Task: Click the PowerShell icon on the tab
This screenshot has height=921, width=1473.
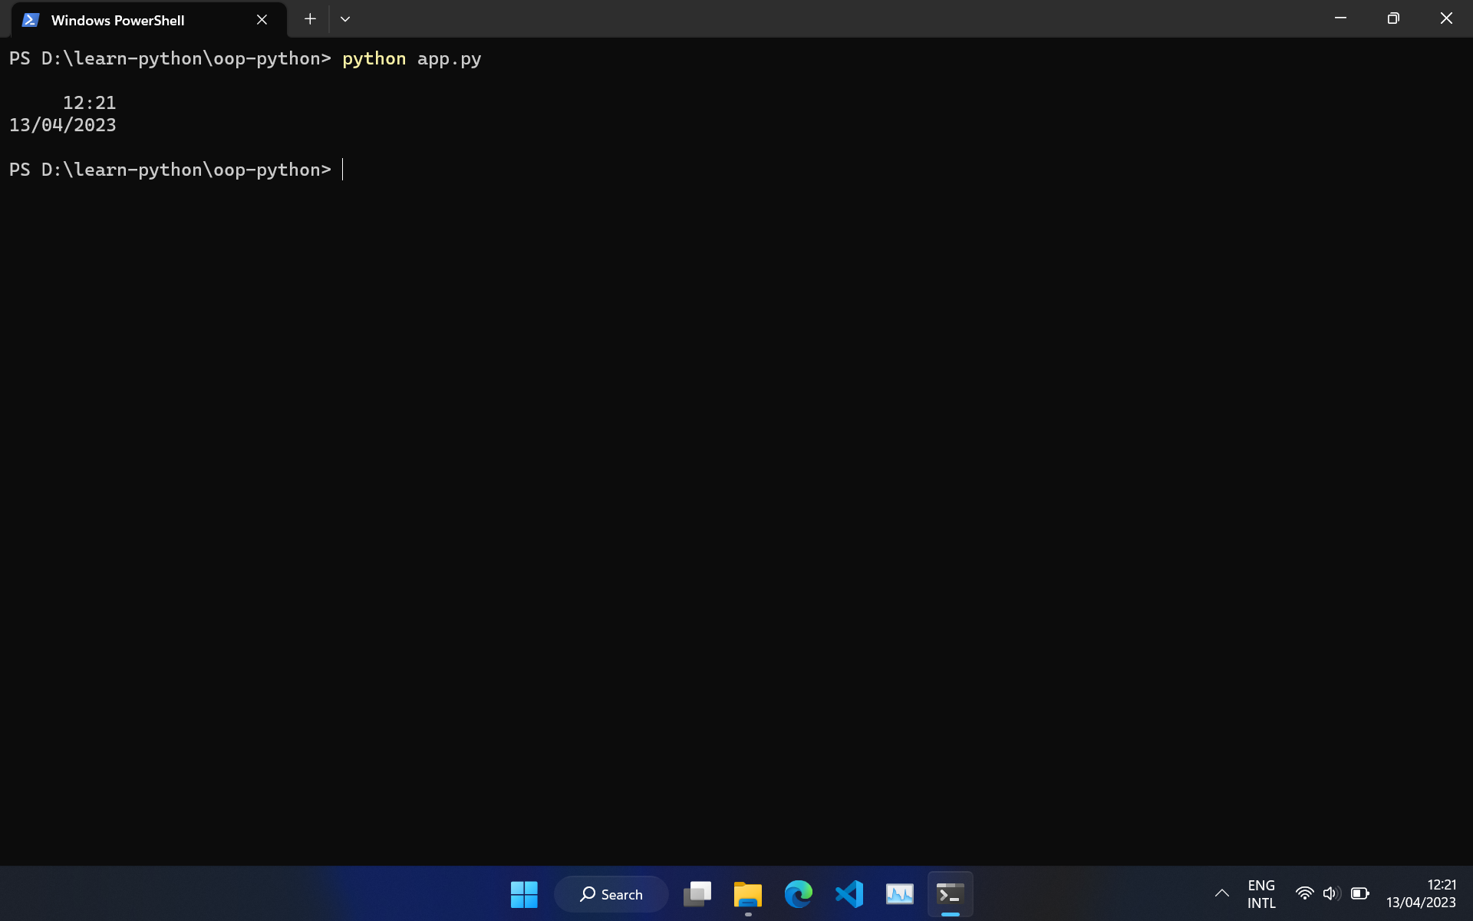Action: click(30, 19)
